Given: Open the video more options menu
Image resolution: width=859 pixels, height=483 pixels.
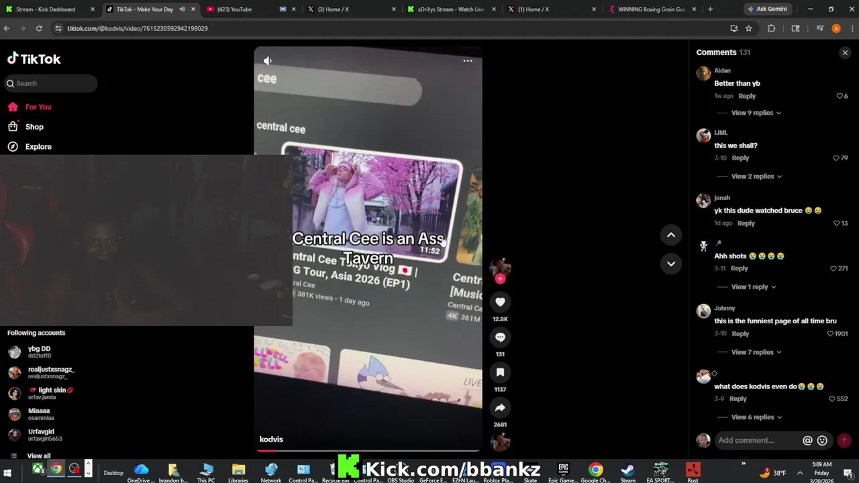Looking at the screenshot, I should (x=468, y=61).
